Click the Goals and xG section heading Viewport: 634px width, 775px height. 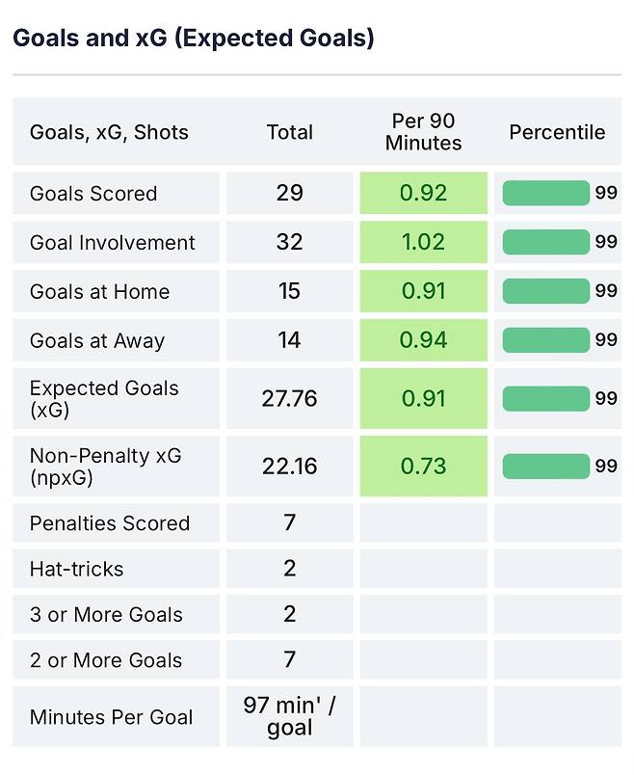click(193, 39)
